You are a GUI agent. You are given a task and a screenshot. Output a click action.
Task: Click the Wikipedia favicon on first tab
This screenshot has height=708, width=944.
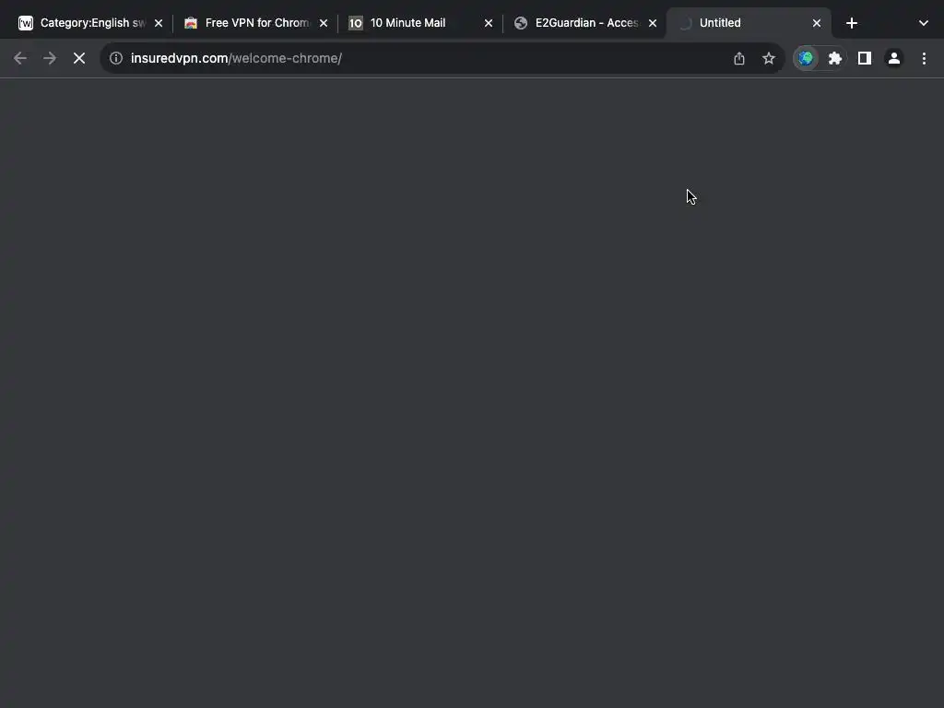[x=25, y=23]
